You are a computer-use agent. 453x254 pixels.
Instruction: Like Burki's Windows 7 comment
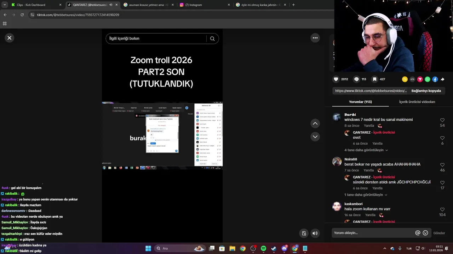pyautogui.click(x=442, y=120)
